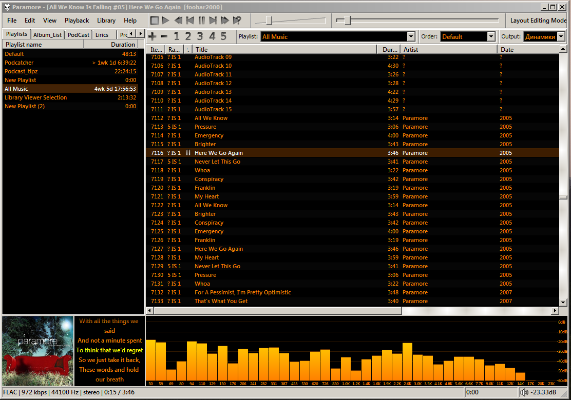Viewport: 571px width, 400px height.
Task: Click the foobar2000 title bar icon
Action: [7, 7]
